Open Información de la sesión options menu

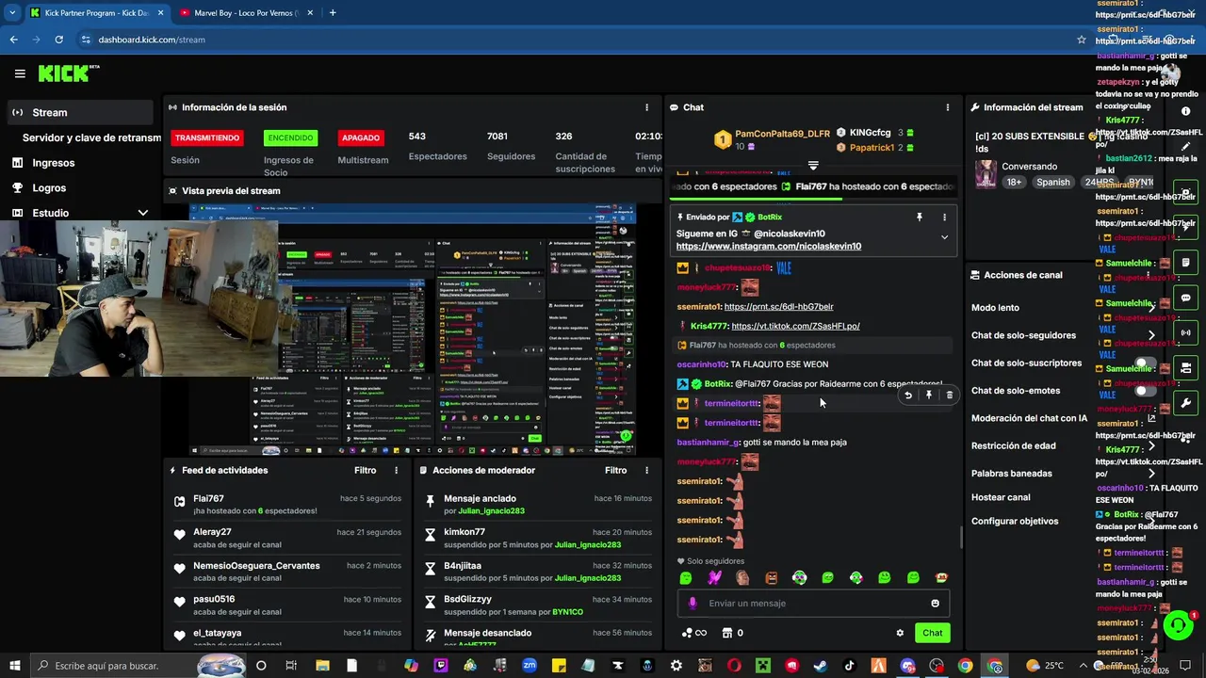pos(646,107)
